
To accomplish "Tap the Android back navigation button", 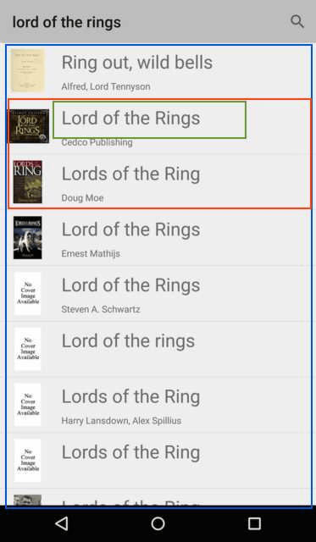I will click(62, 523).
